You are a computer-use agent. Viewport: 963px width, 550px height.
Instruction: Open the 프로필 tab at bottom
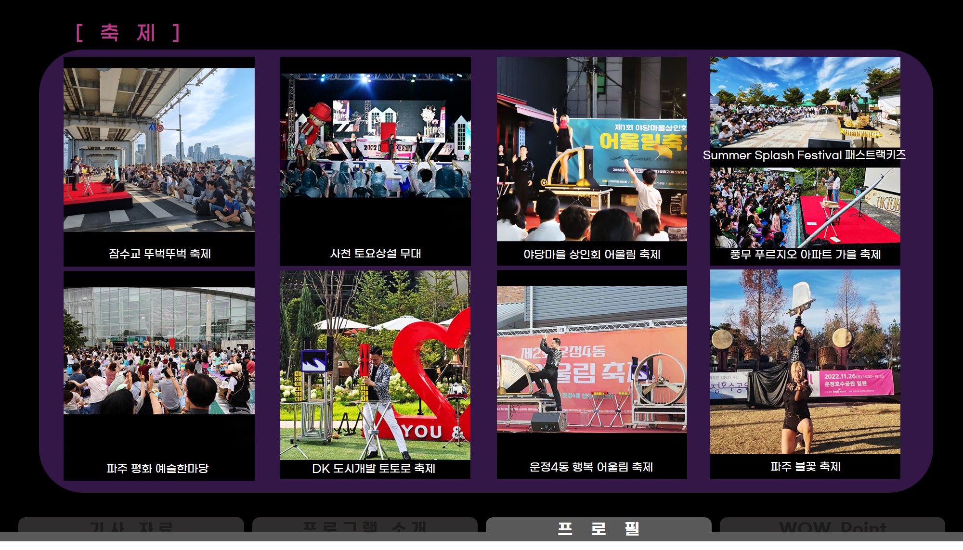[x=599, y=528]
